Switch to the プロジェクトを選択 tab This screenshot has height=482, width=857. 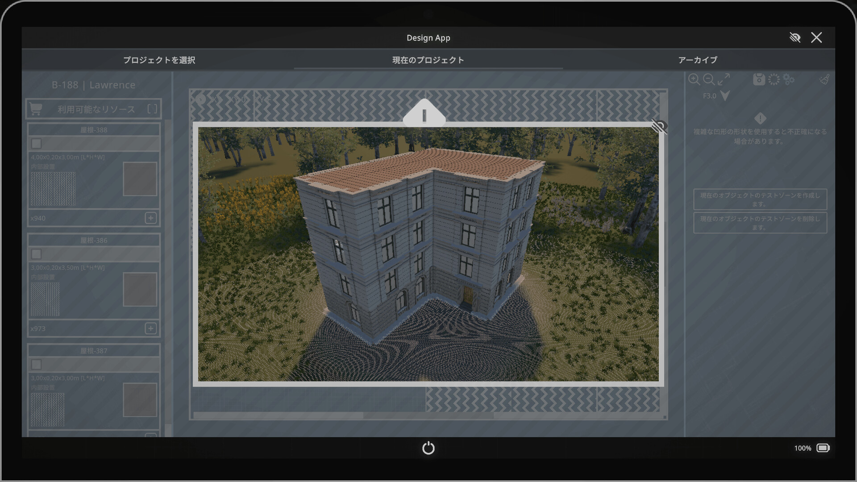pyautogui.click(x=159, y=60)
